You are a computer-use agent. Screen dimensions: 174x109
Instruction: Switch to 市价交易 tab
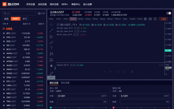tap(65, 83)
